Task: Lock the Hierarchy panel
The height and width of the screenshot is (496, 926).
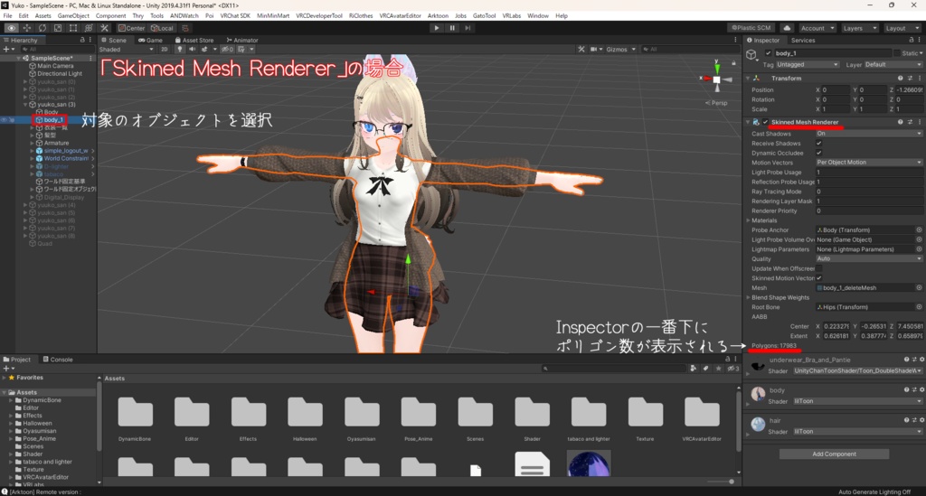Action: pos(82,40)
